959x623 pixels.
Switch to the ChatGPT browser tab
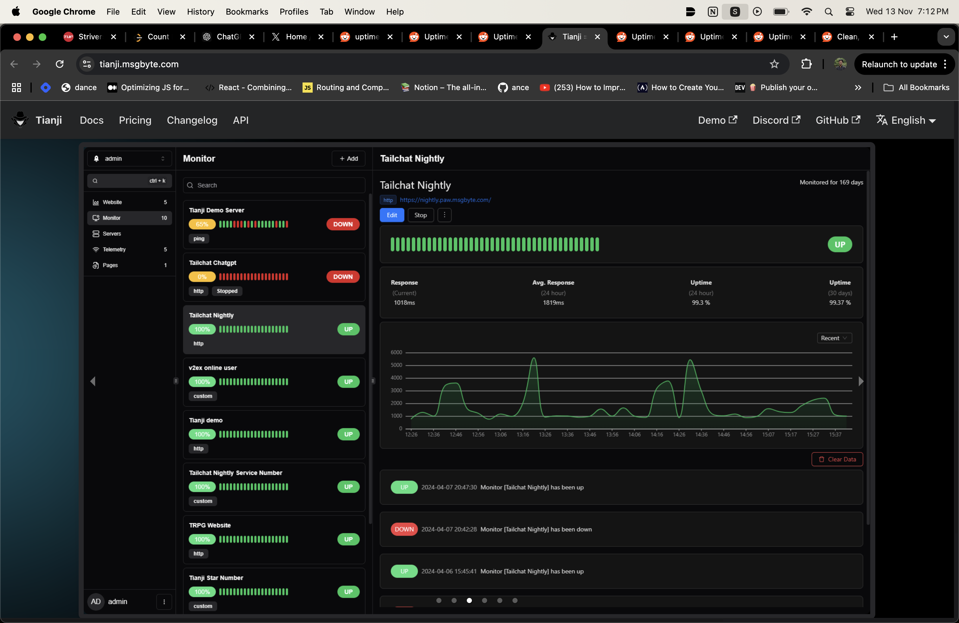[x=228, y=37]
